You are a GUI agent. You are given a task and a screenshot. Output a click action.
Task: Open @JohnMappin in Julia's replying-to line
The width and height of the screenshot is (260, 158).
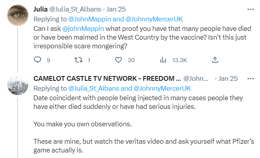coord(89,19)
